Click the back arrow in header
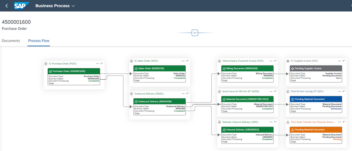 pyautogui.click(x=7, y=6)
